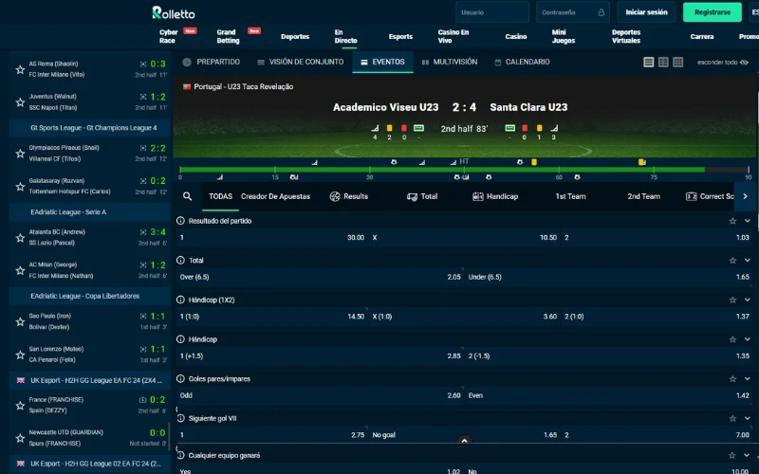Viewport: 759px width, 474px height.
Task: Open the PREPARTIDO tab
Action: pyautogui.click(x=211, y=62)
